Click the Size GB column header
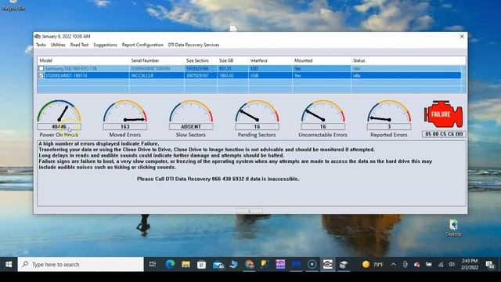The width and height of the screenshot is (501, 282). click(232, 60)
